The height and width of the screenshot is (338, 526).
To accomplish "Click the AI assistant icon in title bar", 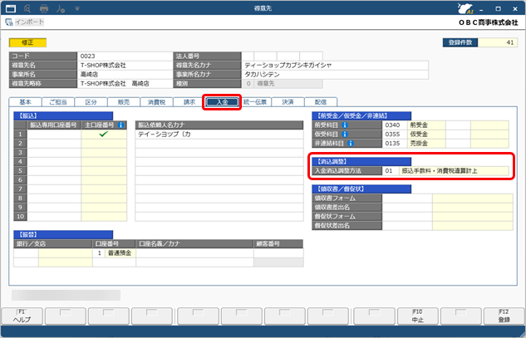I will point(465,8).
